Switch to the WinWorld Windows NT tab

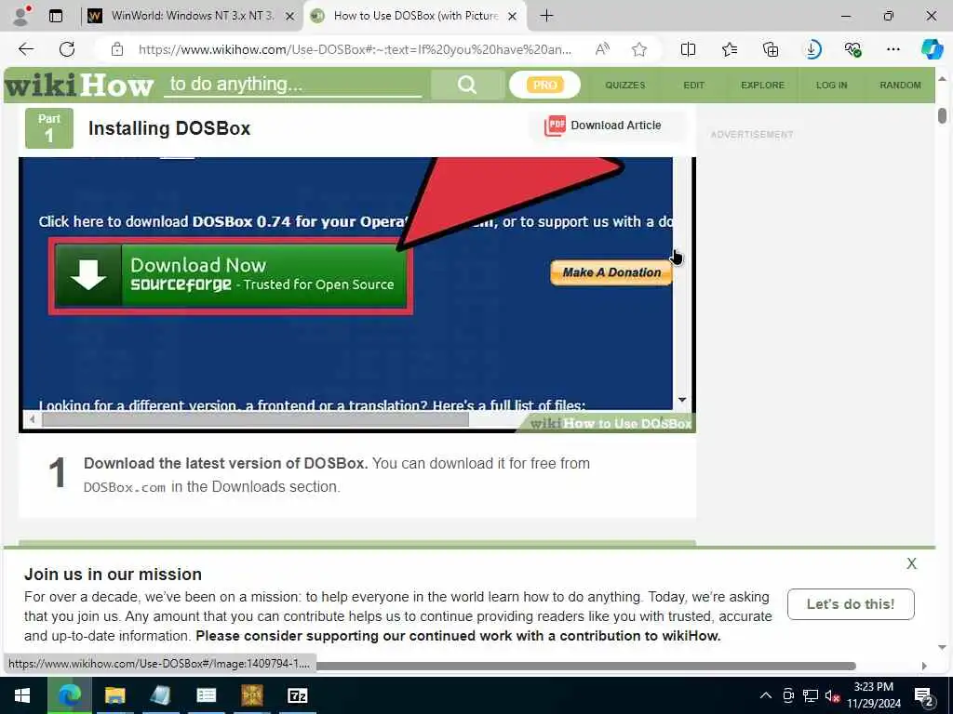[193, 16]
